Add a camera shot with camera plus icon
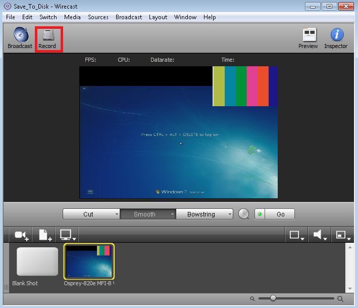 [x=22, y=235]
